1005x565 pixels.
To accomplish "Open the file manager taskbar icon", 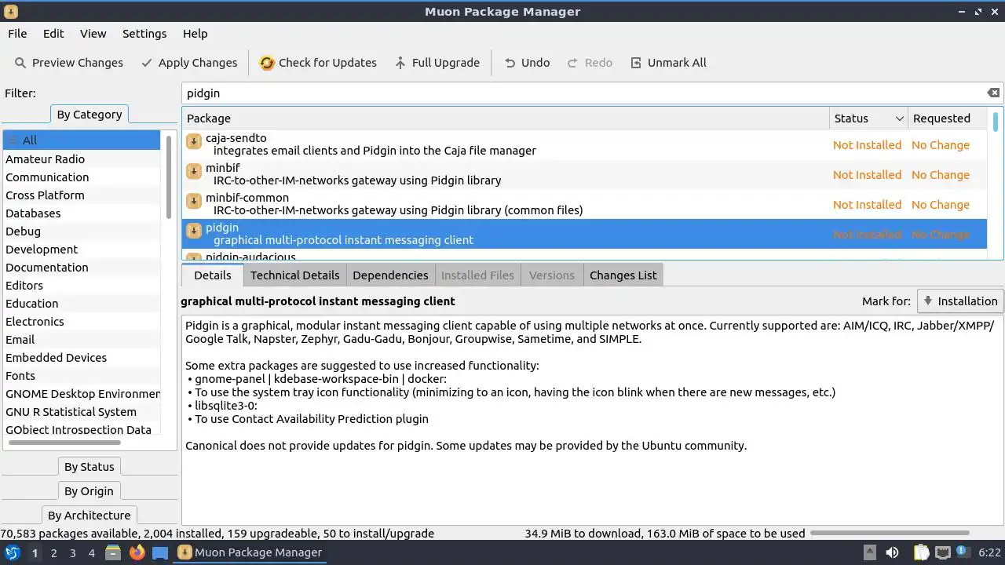I will tap(112, 552).
